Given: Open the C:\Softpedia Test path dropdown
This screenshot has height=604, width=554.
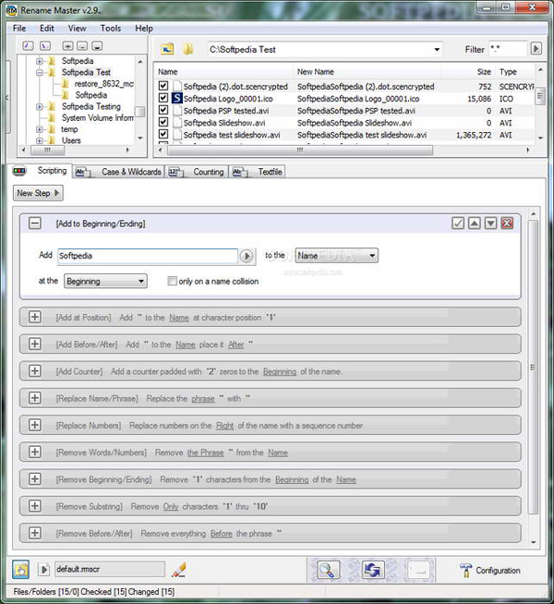Looking at the screenshot, I should [437, 49].
